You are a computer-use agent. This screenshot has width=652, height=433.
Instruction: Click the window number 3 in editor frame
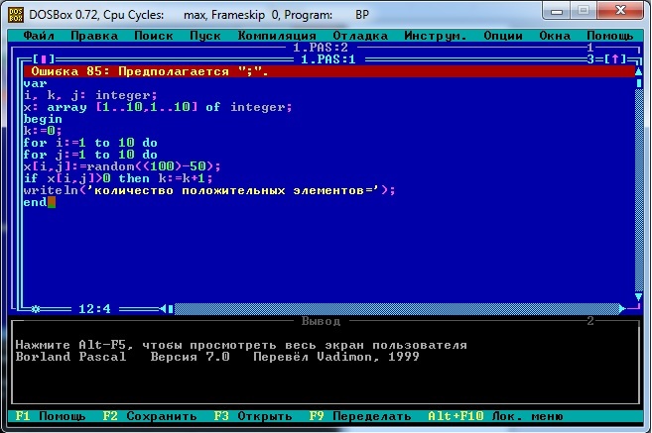tap(590, 59)
